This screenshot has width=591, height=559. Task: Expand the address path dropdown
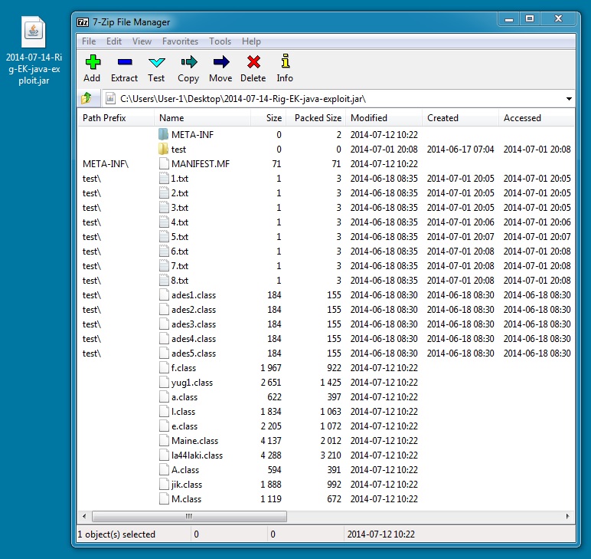tap(569, 99)
